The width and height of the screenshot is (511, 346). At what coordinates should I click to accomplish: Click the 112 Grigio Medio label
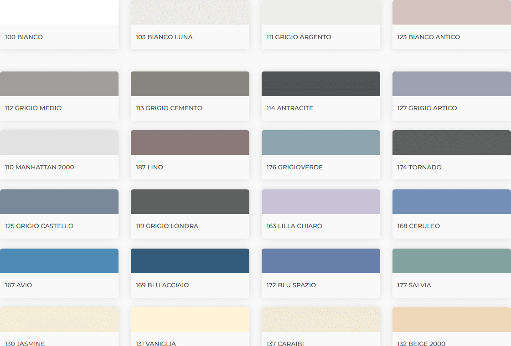pos(33,108)
